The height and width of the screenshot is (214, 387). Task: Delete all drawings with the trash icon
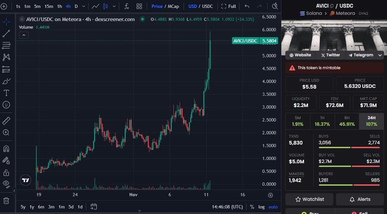[x=6, y=200]
